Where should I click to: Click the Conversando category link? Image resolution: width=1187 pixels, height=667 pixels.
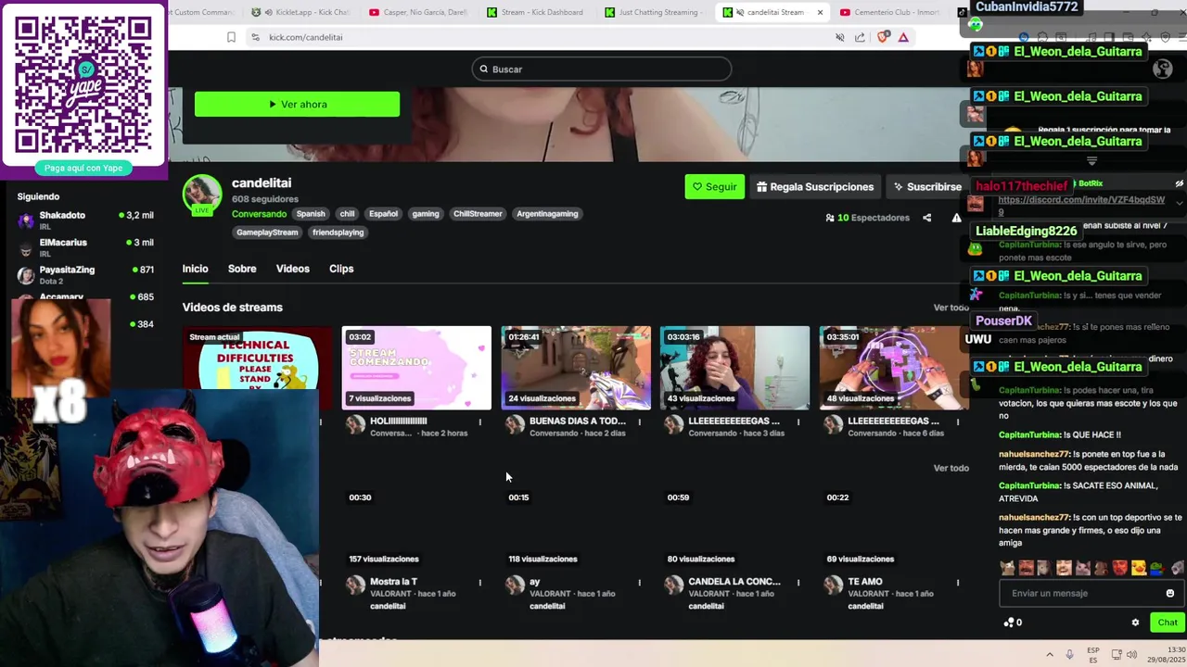(259, 214)
